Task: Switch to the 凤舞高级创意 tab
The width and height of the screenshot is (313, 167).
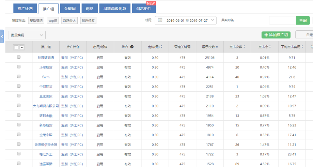Action: [115, 9]
